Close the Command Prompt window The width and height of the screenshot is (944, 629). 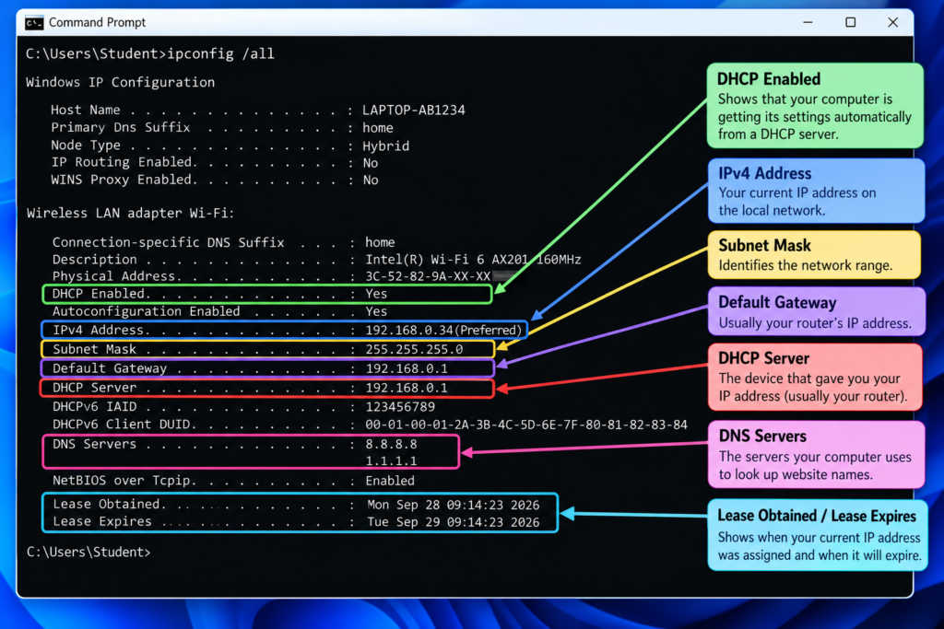(x=892, y=22)
